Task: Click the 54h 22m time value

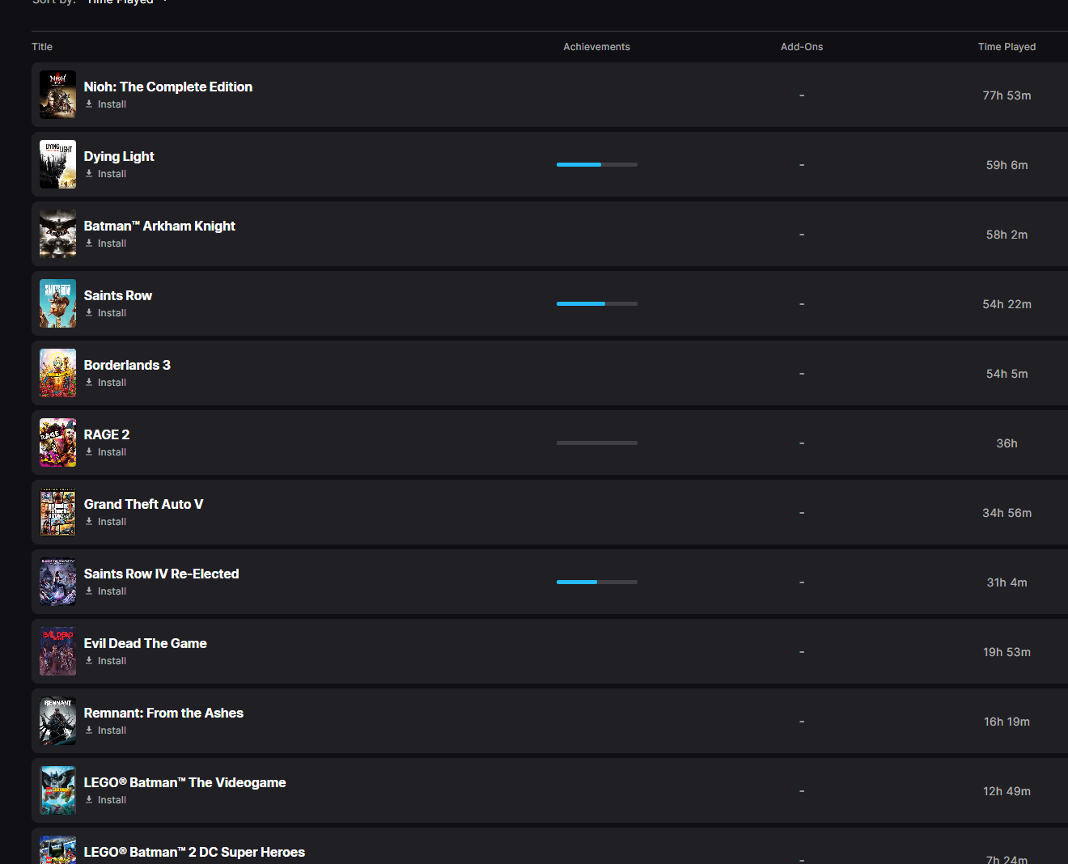Action: pos(1007,304)
